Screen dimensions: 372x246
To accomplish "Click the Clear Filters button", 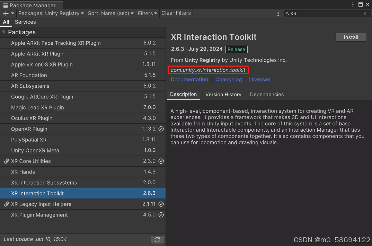I will 176,13.
